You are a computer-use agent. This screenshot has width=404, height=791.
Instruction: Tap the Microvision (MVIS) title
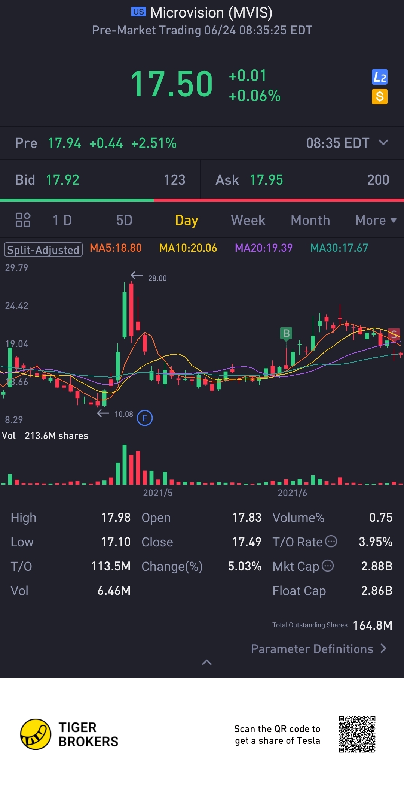[211, 13]
